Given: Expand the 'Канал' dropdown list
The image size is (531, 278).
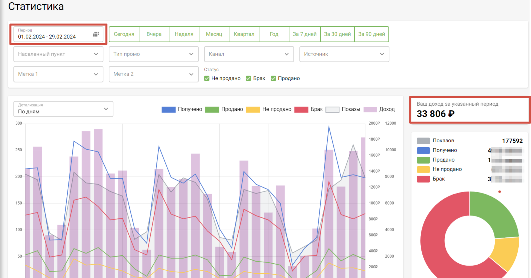Looking at the screenshot, I should [249, 54].
